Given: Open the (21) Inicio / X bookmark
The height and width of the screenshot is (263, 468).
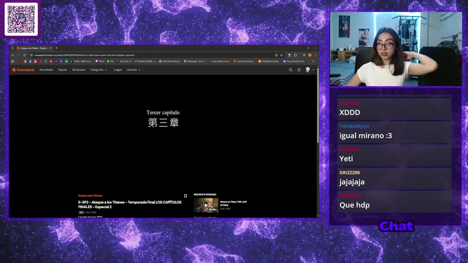Looking at the screenshot, I should click(x=124, y=61).
